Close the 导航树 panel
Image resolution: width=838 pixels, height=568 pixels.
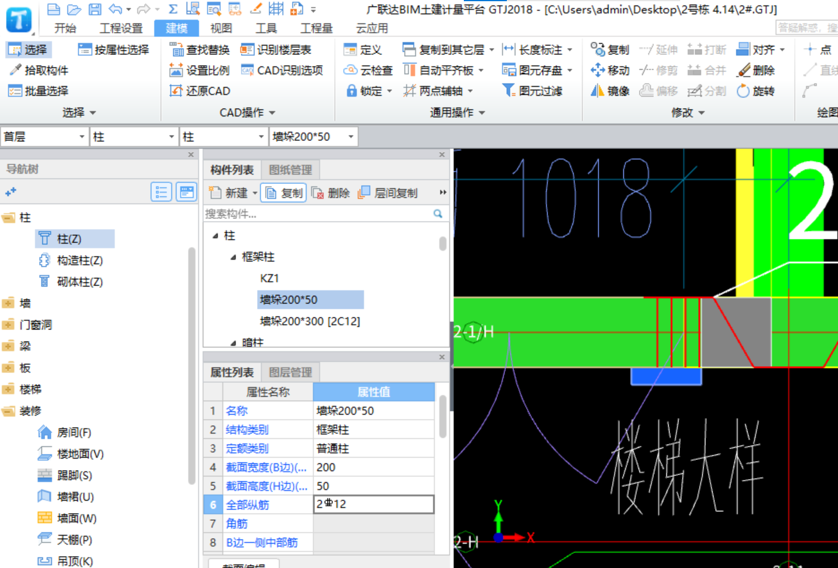point(191,155)
